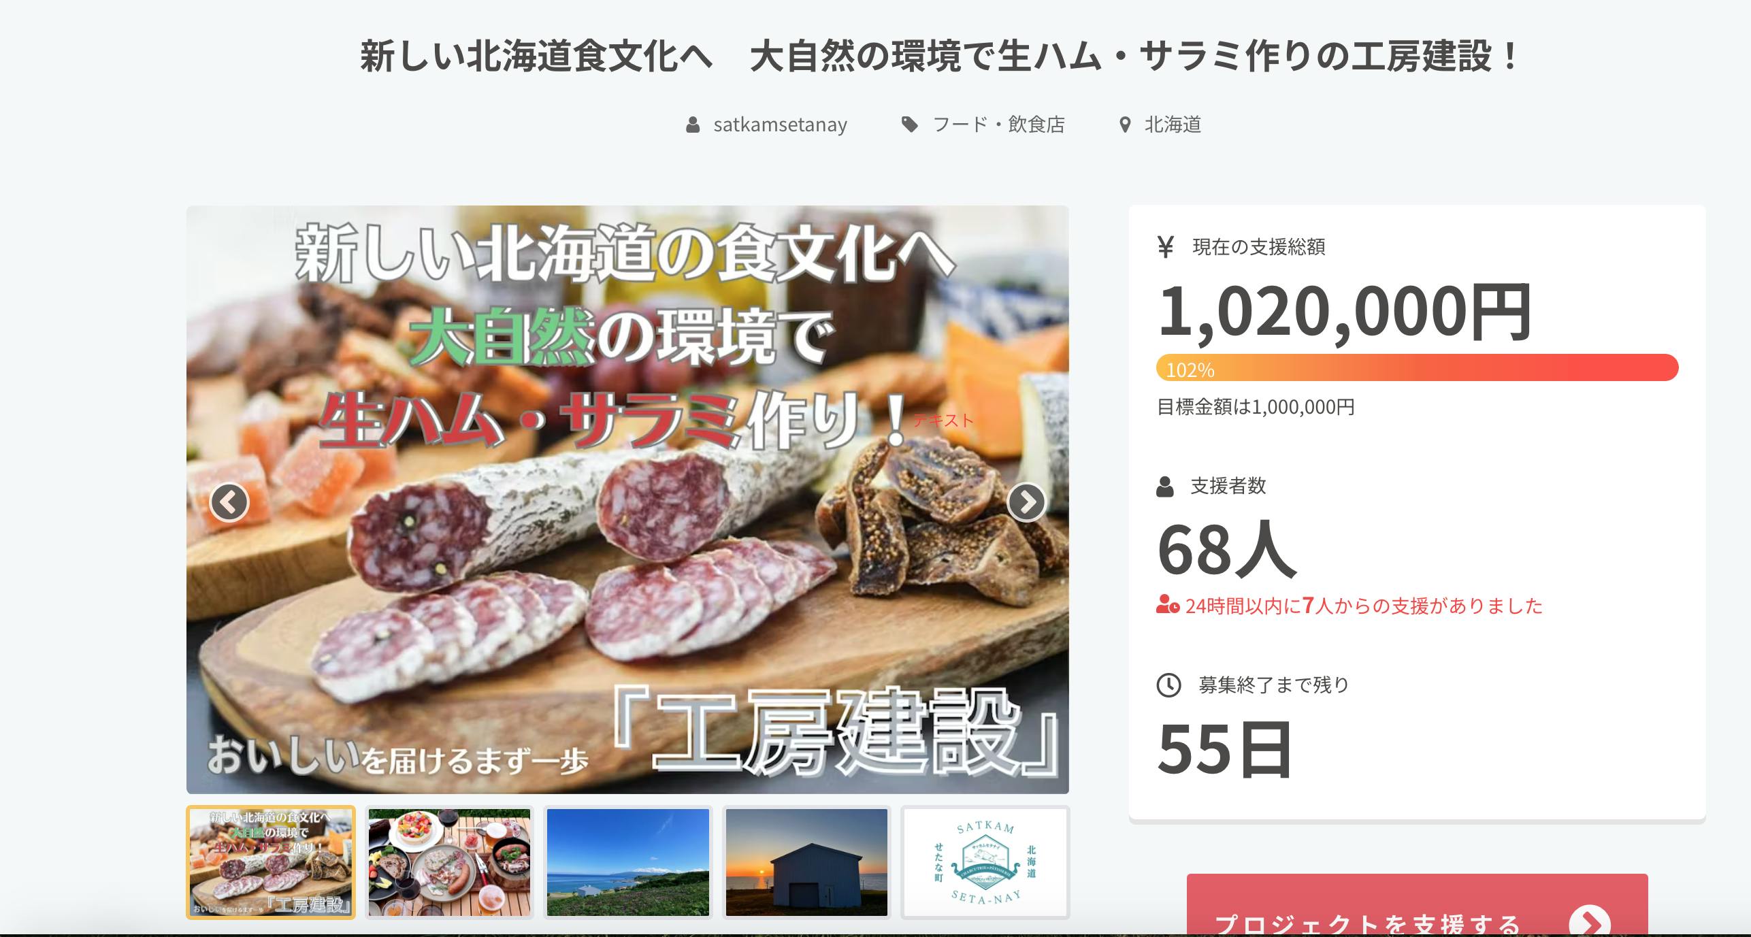Click the yen icon beside 現在の支援総額

[x=1166, y=246]
